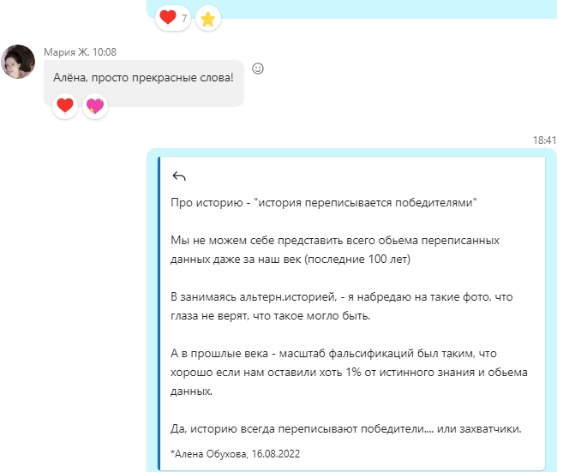The image size is (563, 472).
Task: Open Мария Ж.'s profile avatar
Action: tap(18, 63)
